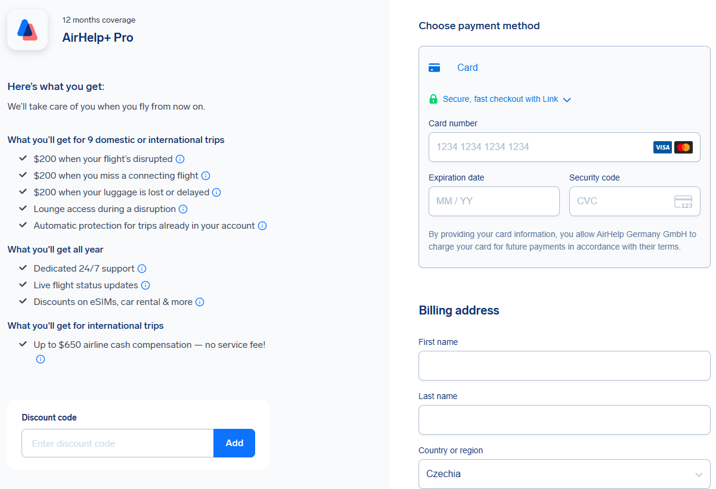The image size is (716, 489).
Task: Click the Expiration date field
Action: (494, 201)
